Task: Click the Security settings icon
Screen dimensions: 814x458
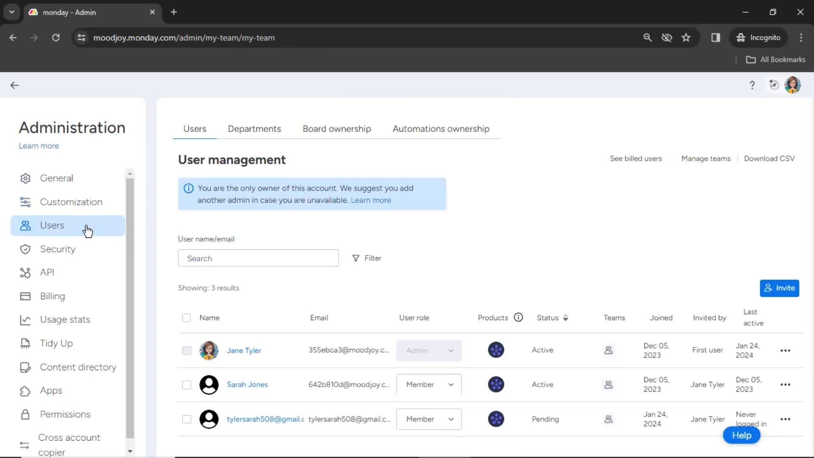Action: pos(24,249)
